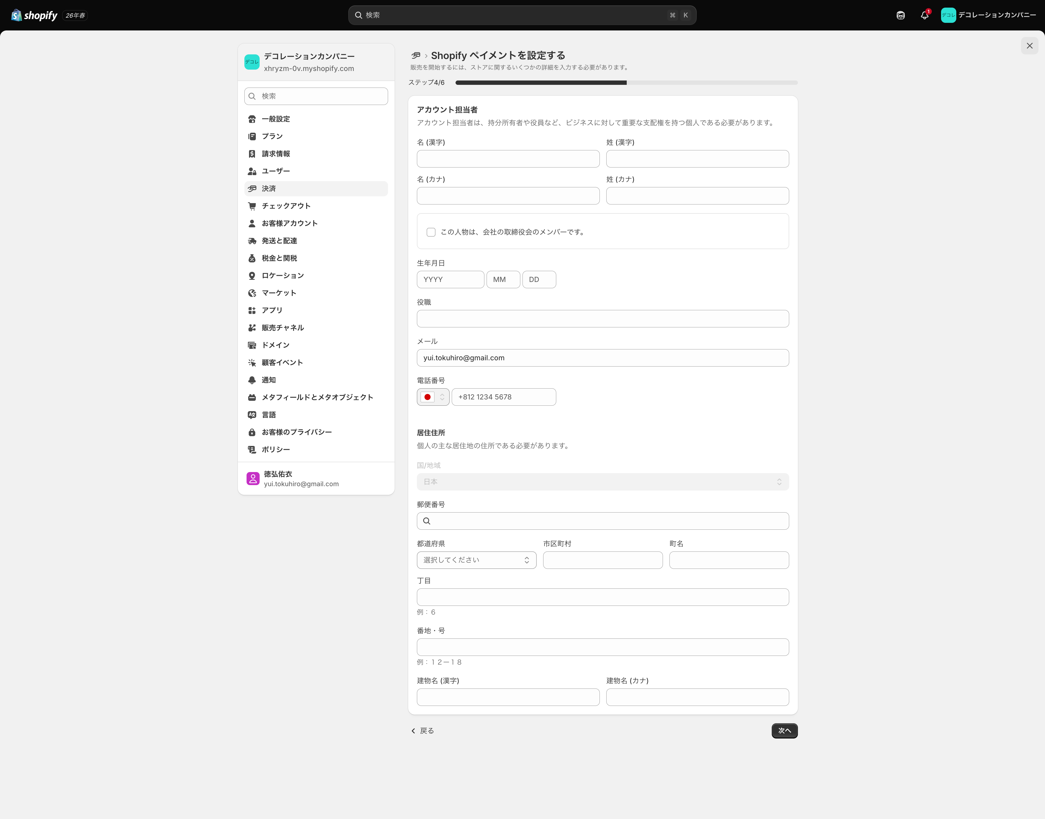Screen dimensions: 1045x819
Task: Click the ロケーション pin icon
Action: [x=252, y=276]
